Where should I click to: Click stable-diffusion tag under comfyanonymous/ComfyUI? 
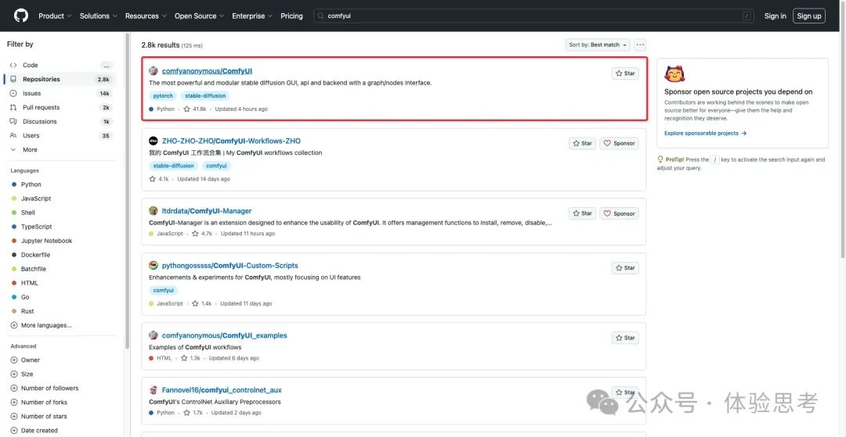[x=205, y=96]
